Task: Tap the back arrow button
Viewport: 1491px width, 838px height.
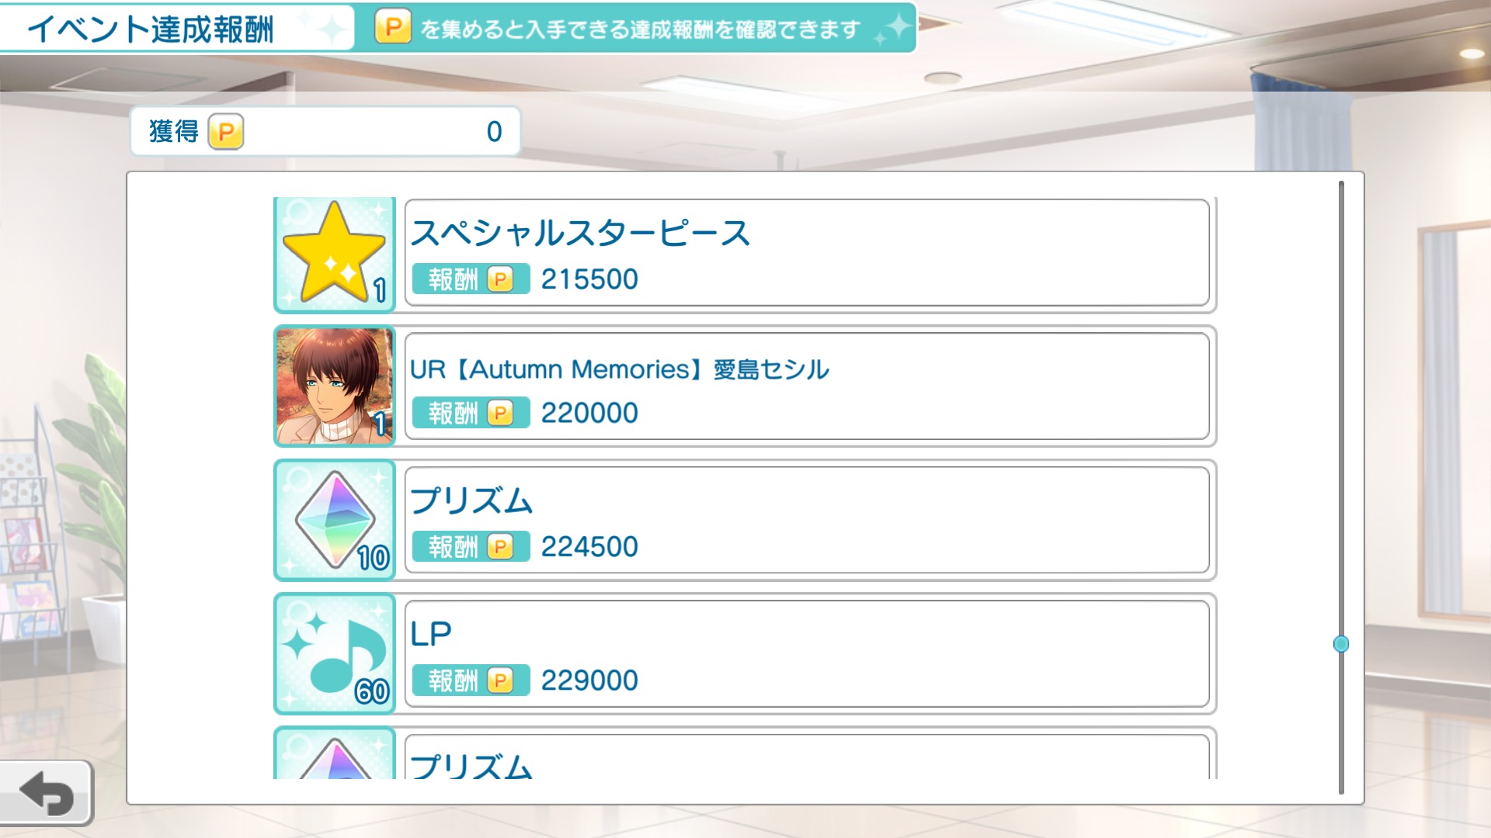Action: pos(46,793)
